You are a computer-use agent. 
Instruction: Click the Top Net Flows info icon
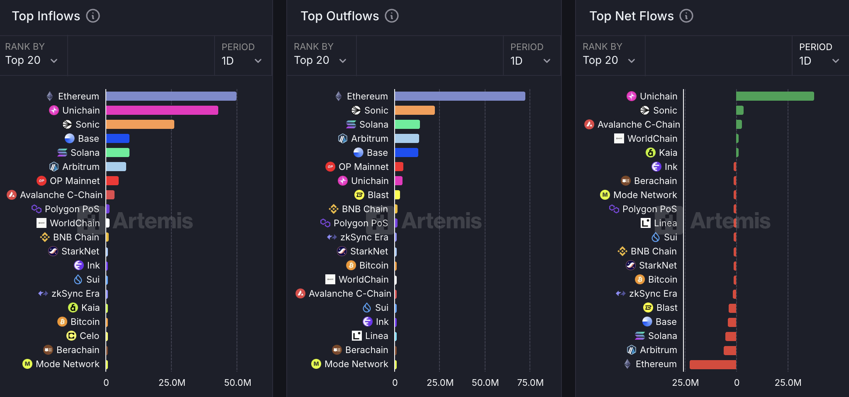(x=686, y=16)
